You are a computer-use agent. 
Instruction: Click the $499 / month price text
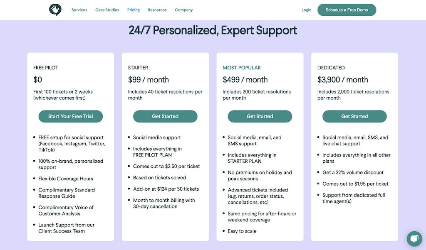pyautogui.click(x=245, y=80)
